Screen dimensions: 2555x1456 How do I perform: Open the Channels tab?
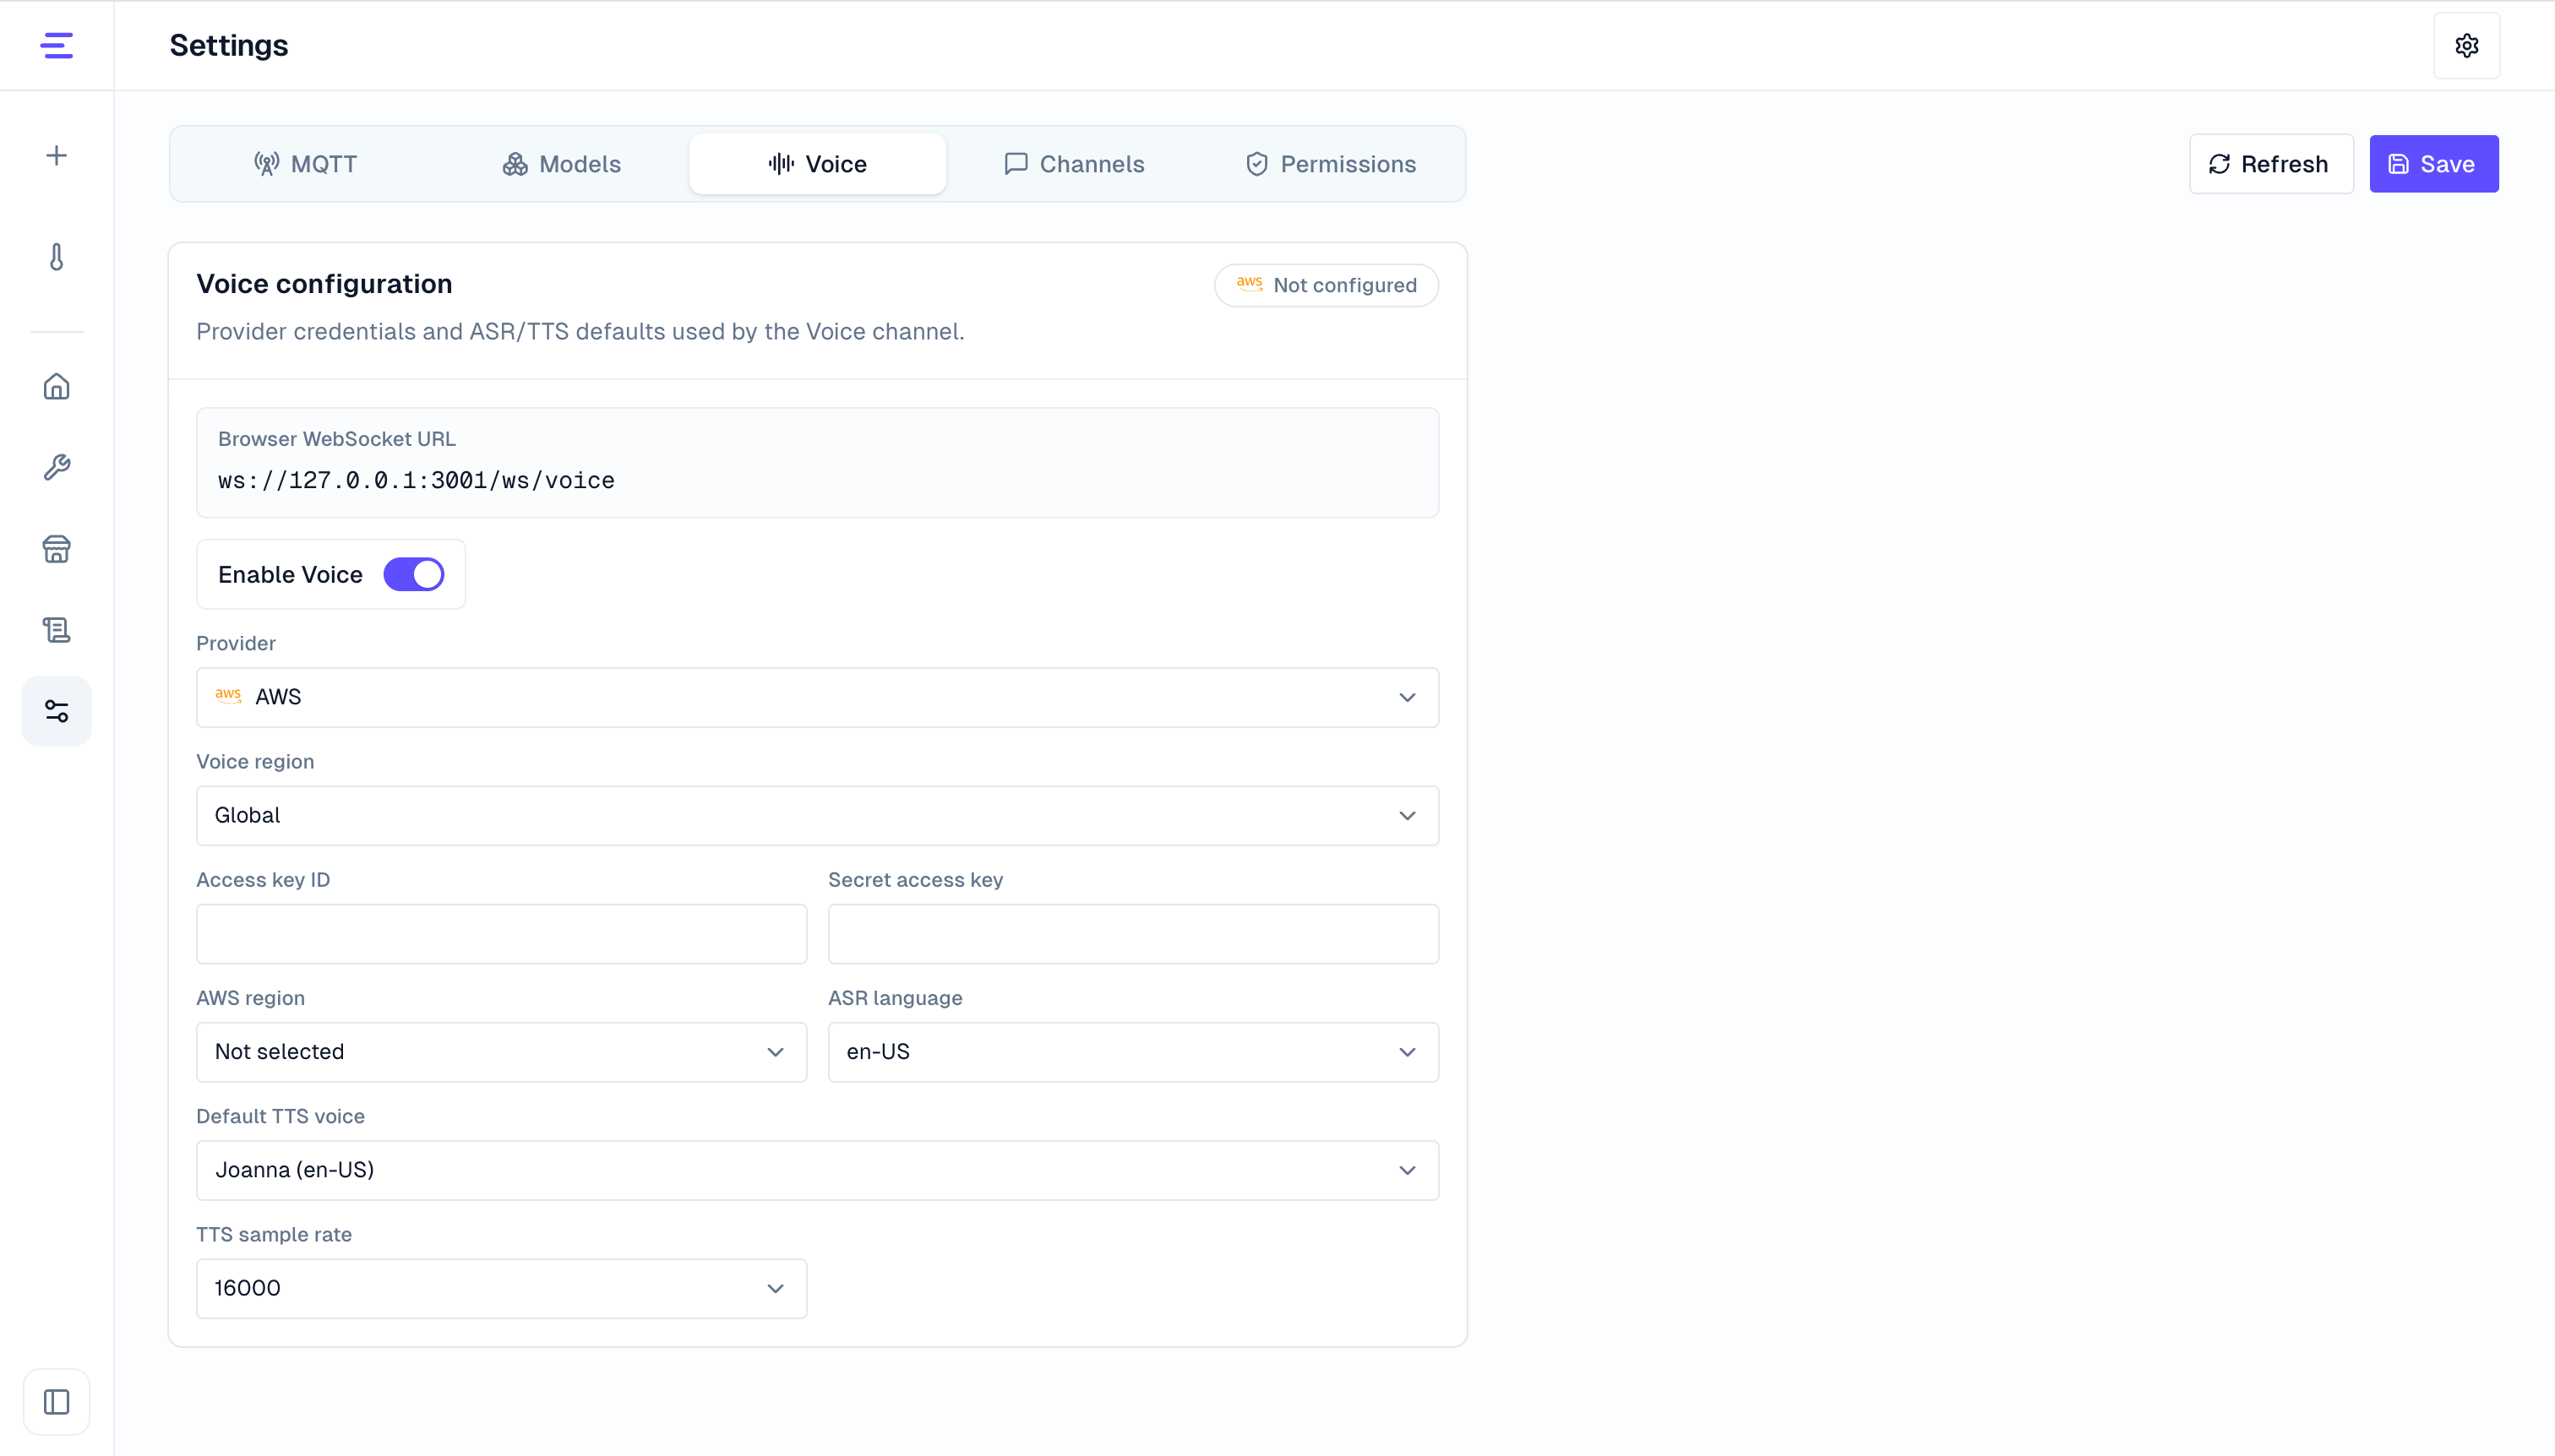coord(1073,164)
